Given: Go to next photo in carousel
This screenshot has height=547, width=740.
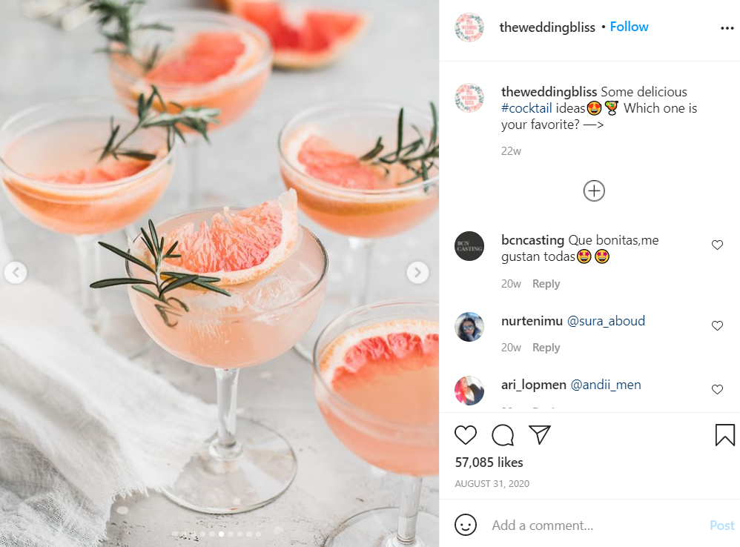Looking at the screenshot, I should click(x=417, y=273).
